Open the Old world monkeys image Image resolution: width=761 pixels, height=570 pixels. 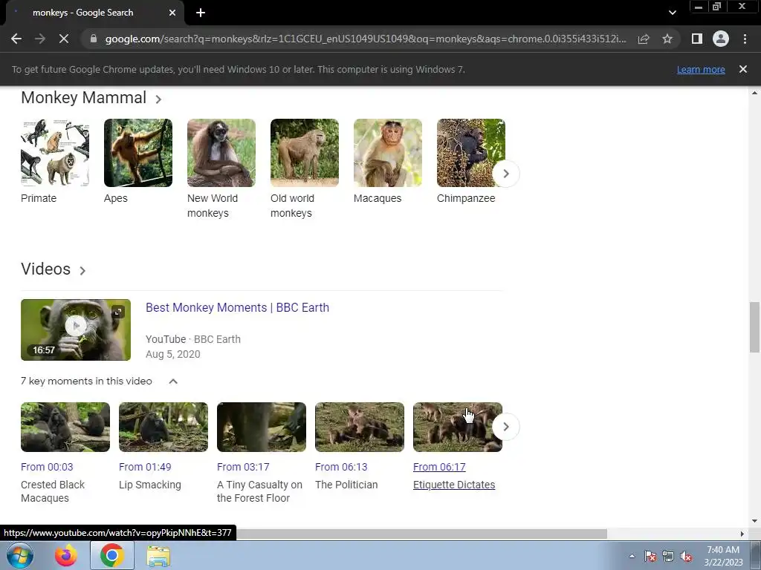(x=304, y=153)
